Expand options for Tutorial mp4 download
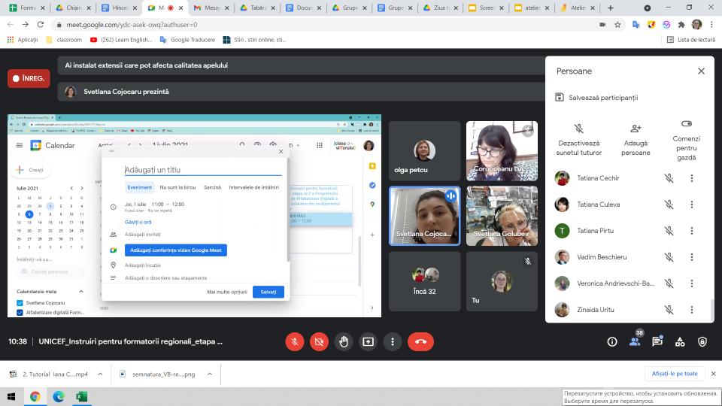Viewport: 722px width, 406px height. pos(103,374)
